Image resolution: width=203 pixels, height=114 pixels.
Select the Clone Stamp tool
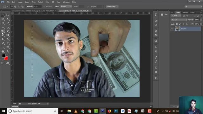click(3, 31)
